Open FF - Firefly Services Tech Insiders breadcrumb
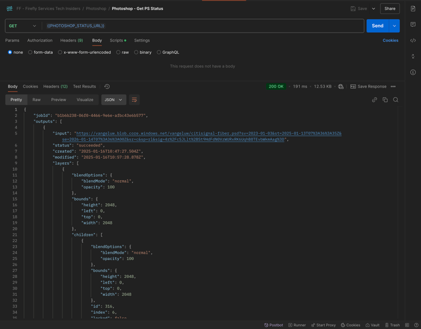Viewport: 421px width, 329px height. tap(48, 8)
